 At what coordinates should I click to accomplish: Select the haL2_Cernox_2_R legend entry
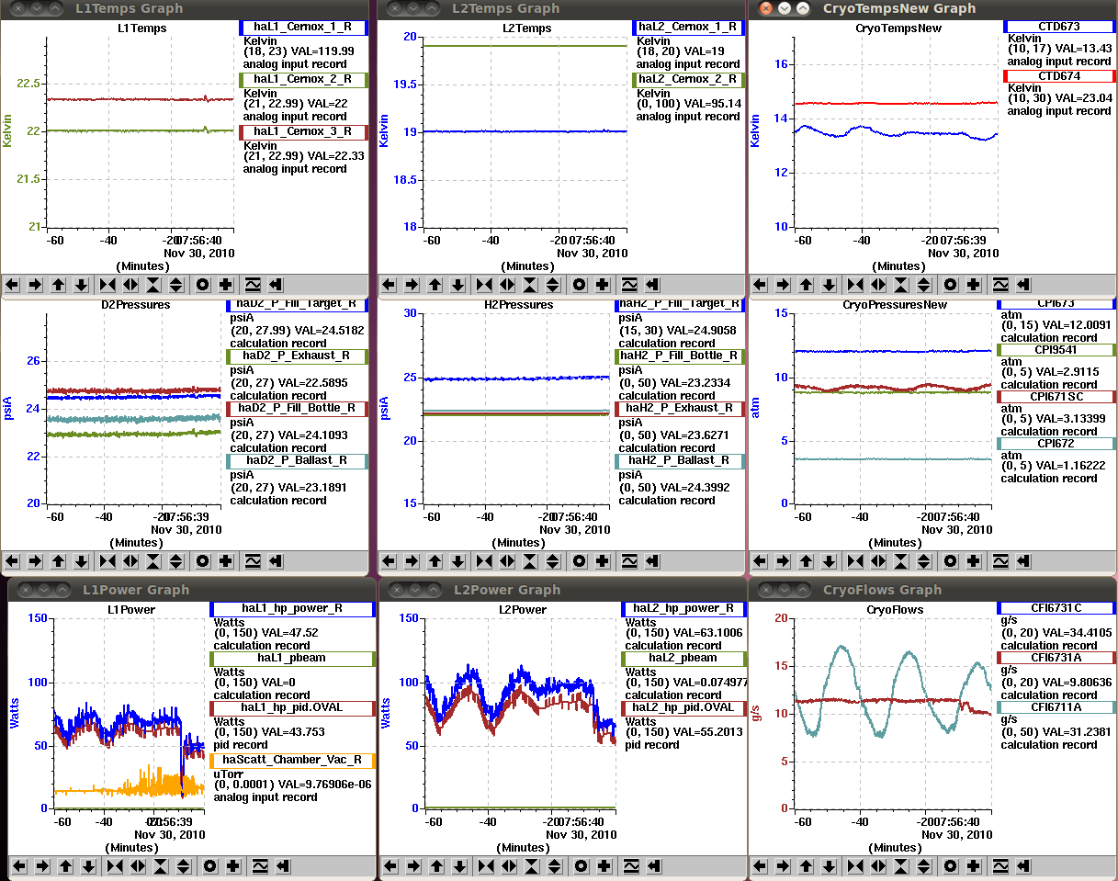[x=688, y=80]
